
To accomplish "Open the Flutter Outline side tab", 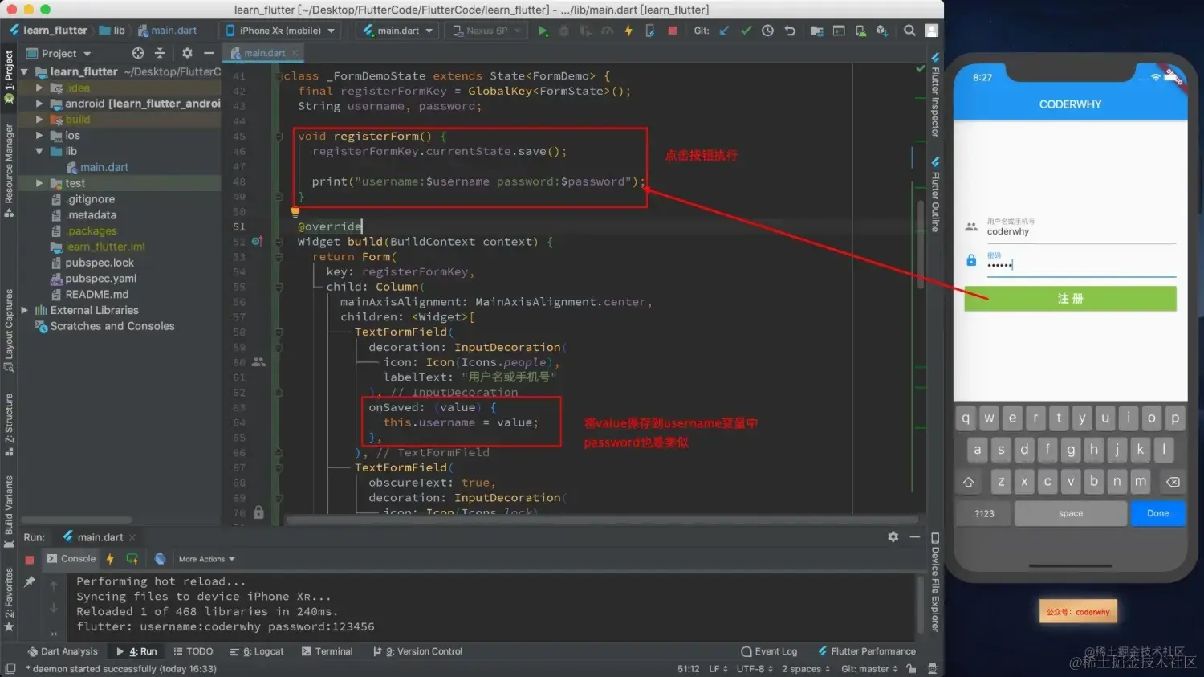I will (935, 194).
